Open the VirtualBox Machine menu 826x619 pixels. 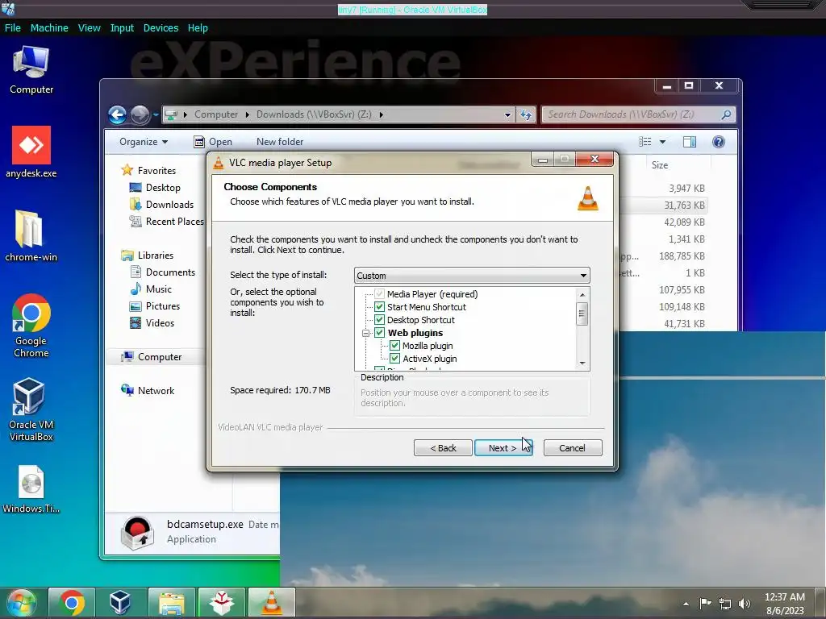(x=49, y=28)
